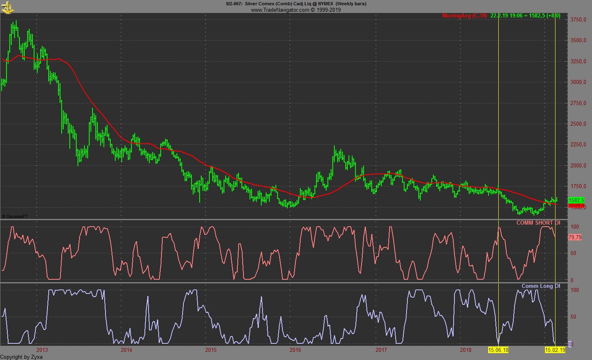Click the 2015 year label on the time axis

[211, 350]
